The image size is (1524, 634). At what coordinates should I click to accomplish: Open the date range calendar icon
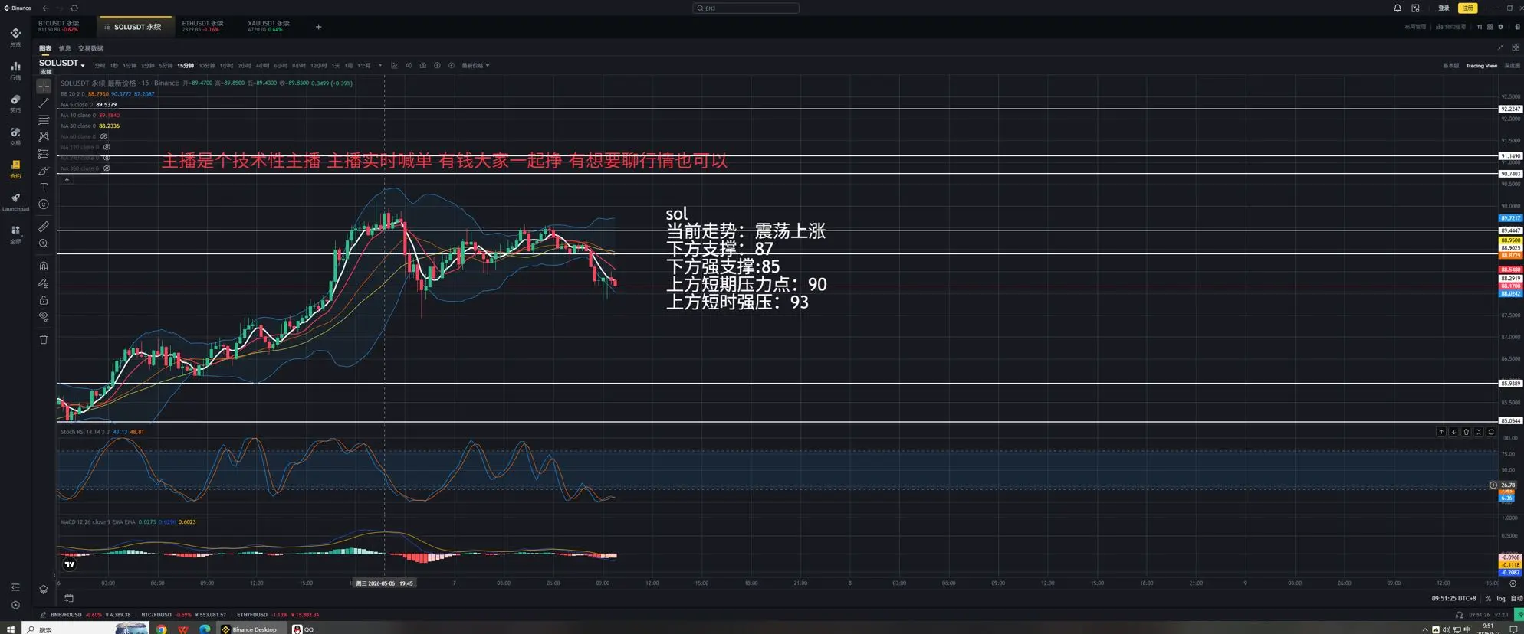(69, 598)
